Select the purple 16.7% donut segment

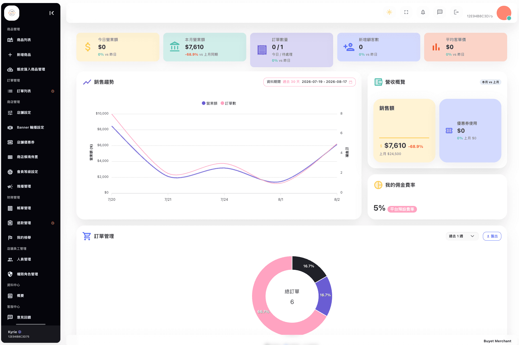pyautogui.click(x=325, y=295)
